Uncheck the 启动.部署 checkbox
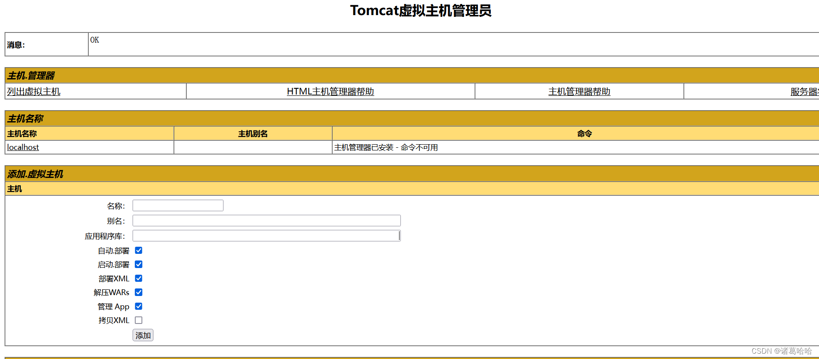This screenshot has height=359, width=819. click(139, 264)
